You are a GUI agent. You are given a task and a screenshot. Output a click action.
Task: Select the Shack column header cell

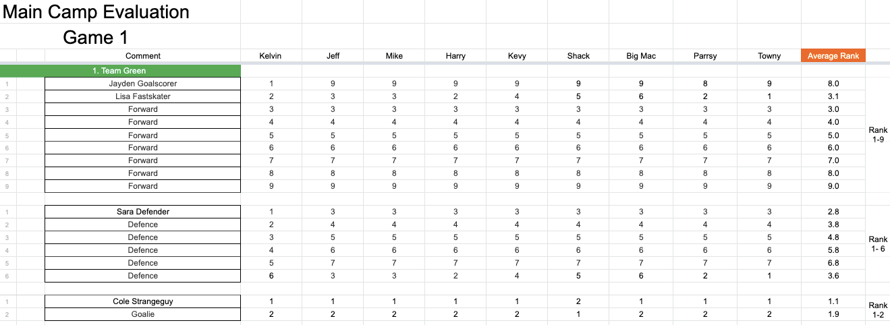pyautogui.click(x=578, y=56)
